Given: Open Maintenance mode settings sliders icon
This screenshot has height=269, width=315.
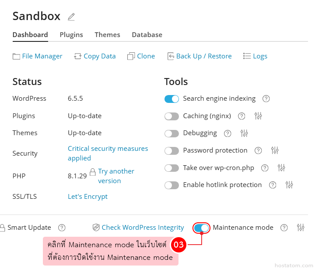Looking at the screenshot, I should pos(300,228).
